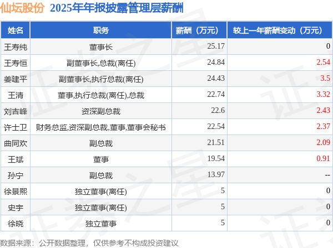Click salary 5 in 徐景熙's row

click(x=223, y=191)
